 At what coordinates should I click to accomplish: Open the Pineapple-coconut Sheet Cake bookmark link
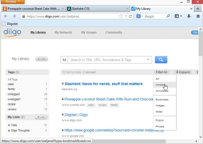[x=109, y=99]
